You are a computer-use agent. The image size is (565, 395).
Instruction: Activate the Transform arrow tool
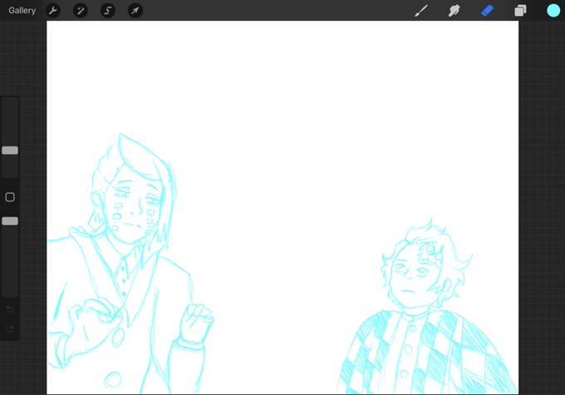coord(135,11)
